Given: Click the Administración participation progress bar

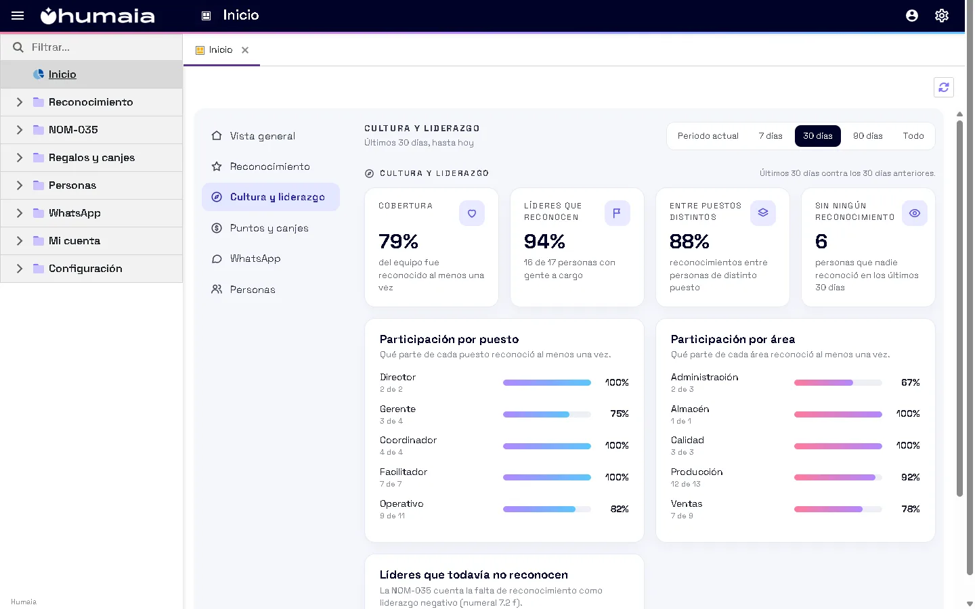Looking at the screenshot, I should pos(838,383).
